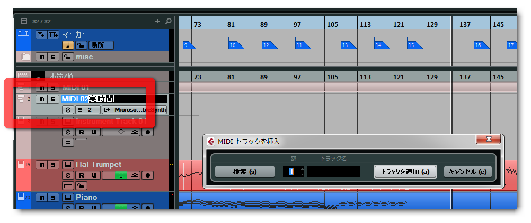Click the lanes display icon on Hal Trumpet
The height and width of the screenshot is (223, 531).
tap(68, 186)
